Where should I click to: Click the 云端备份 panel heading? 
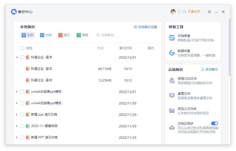176,70
